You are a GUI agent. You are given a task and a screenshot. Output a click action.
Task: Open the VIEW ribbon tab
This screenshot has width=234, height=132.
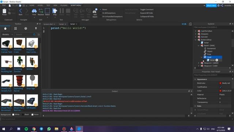coord(55,5)
